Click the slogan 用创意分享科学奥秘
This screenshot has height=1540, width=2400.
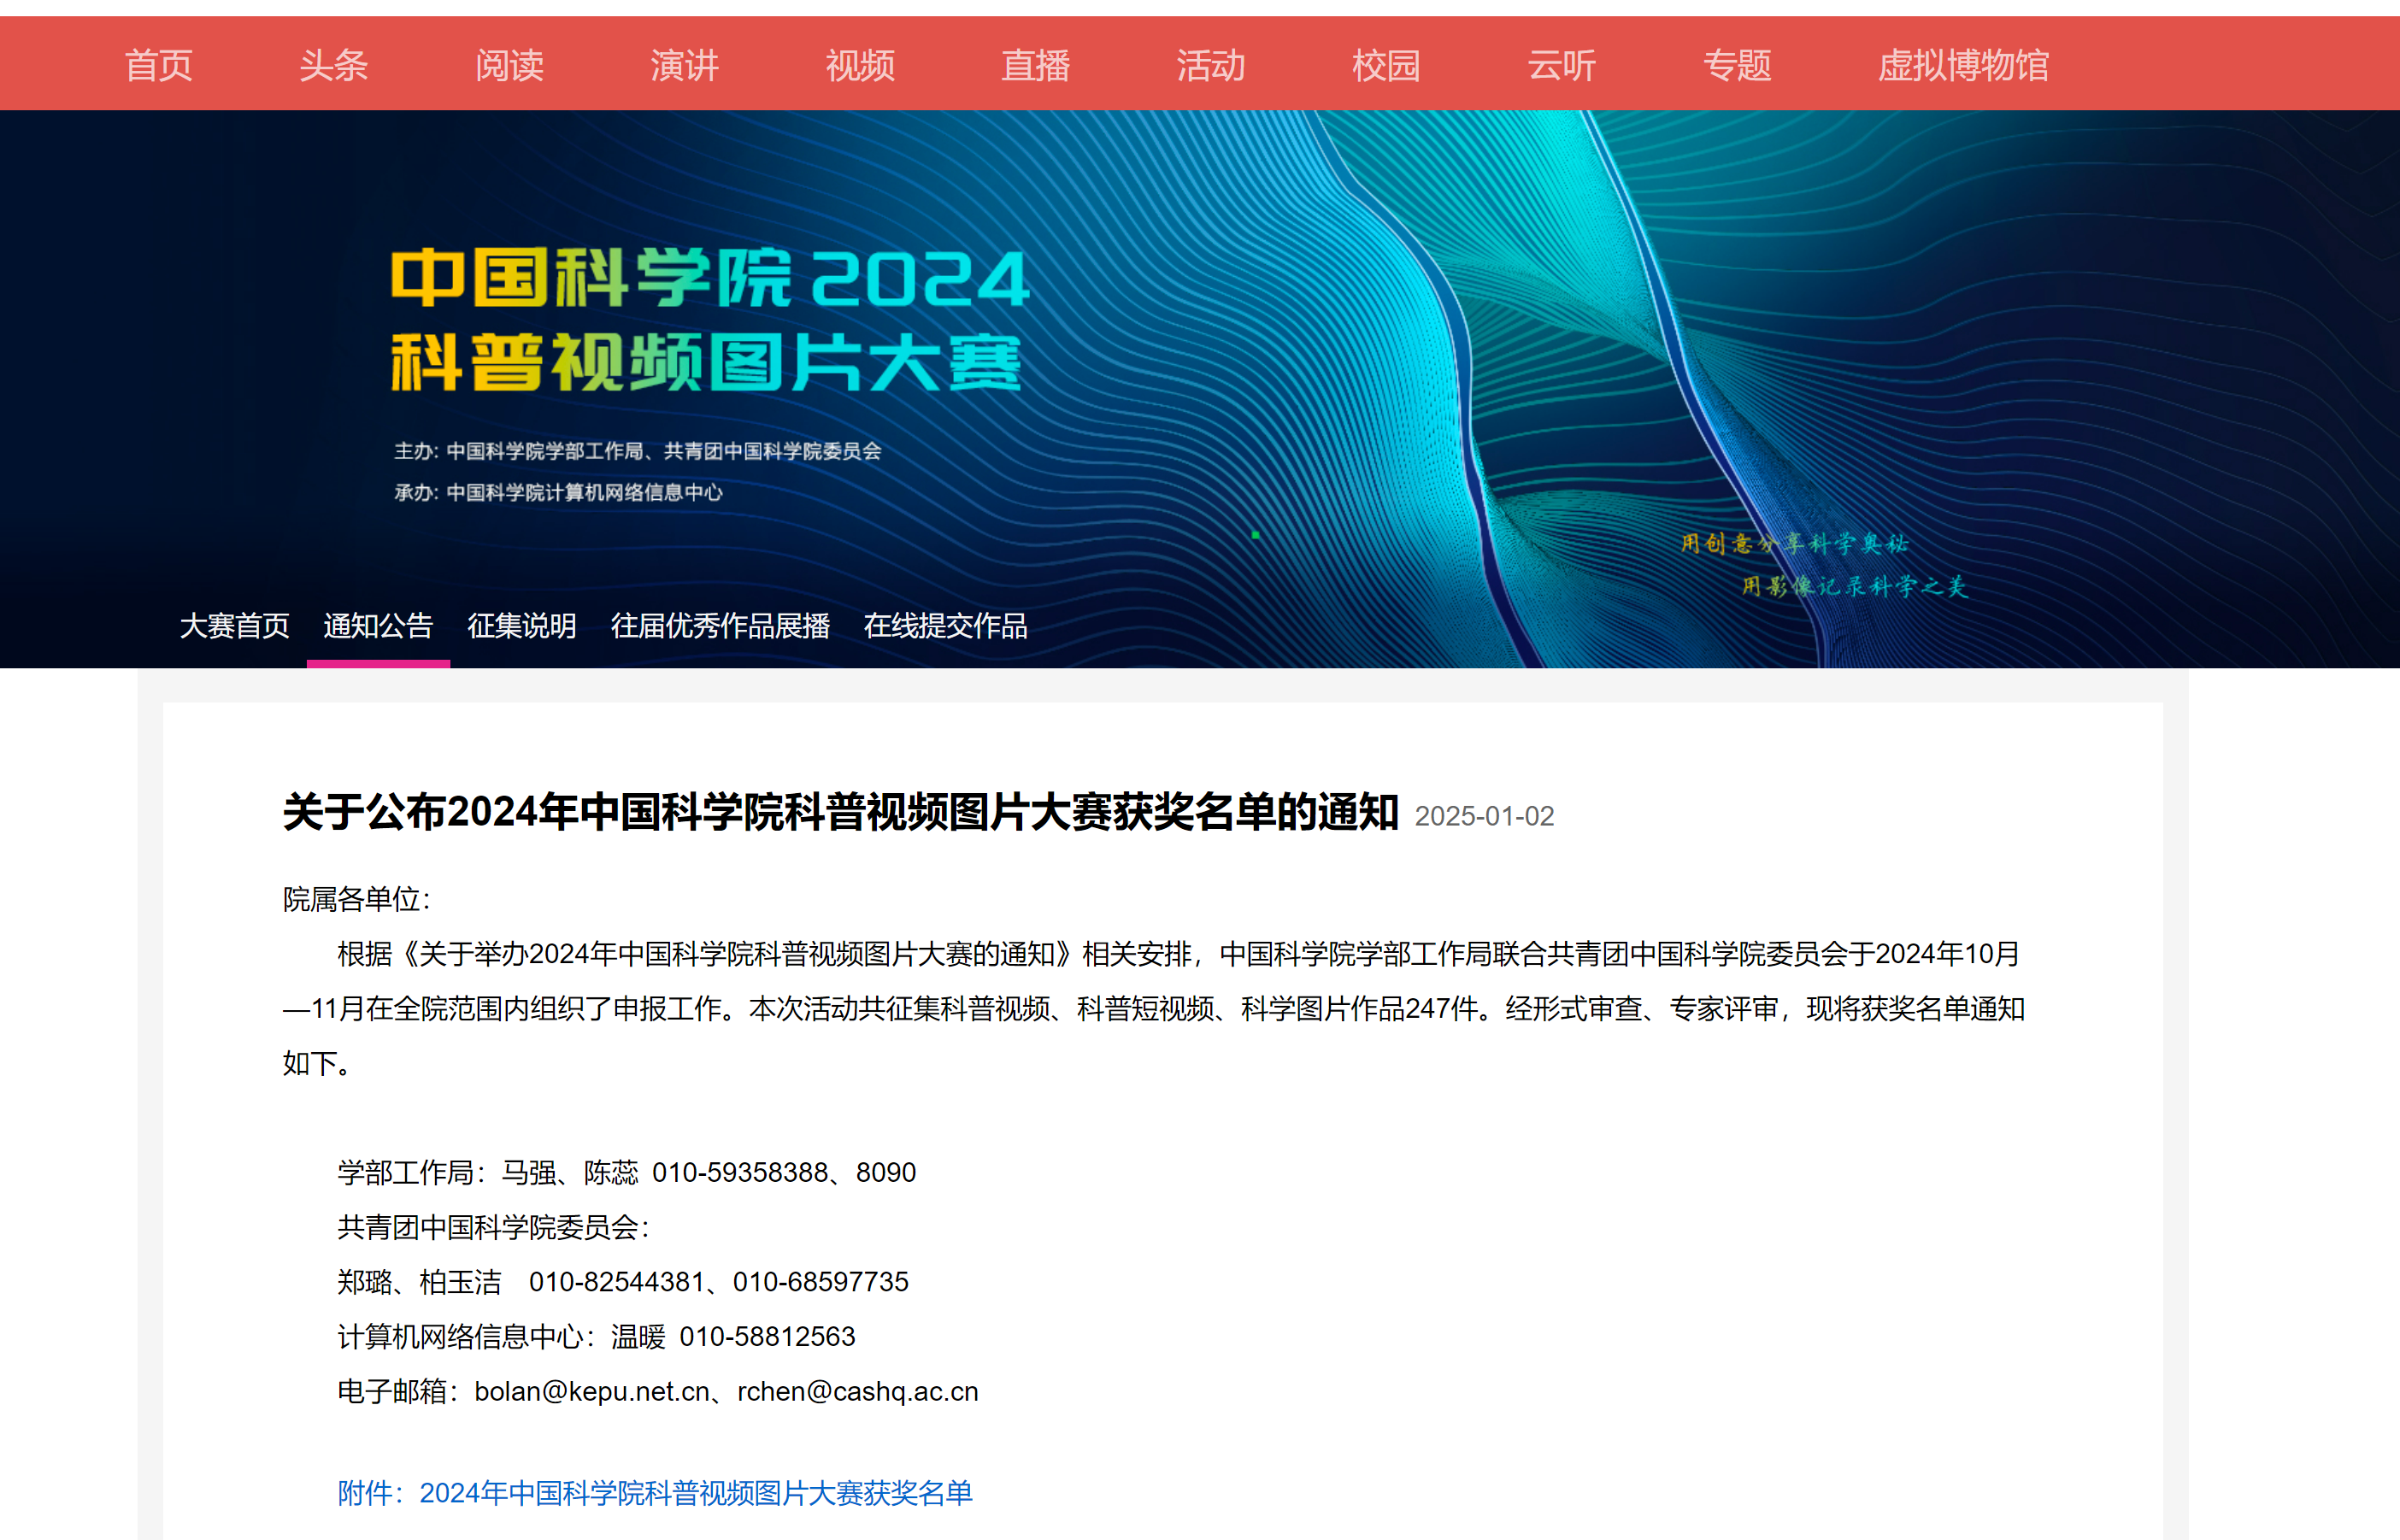tap(1794, 543)
